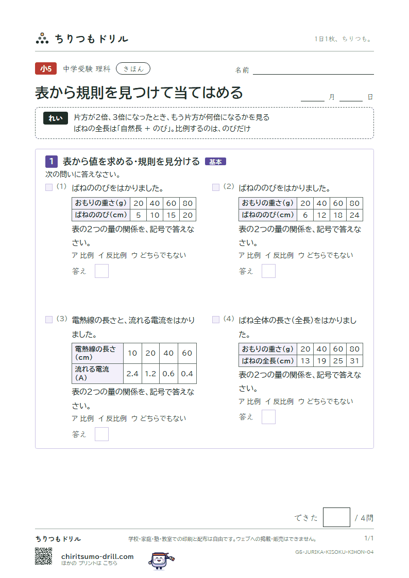This screenshot has height=578, width=409.
Task: Click ばねののび(cm) header in question (2)
Action: click(268, 215)
